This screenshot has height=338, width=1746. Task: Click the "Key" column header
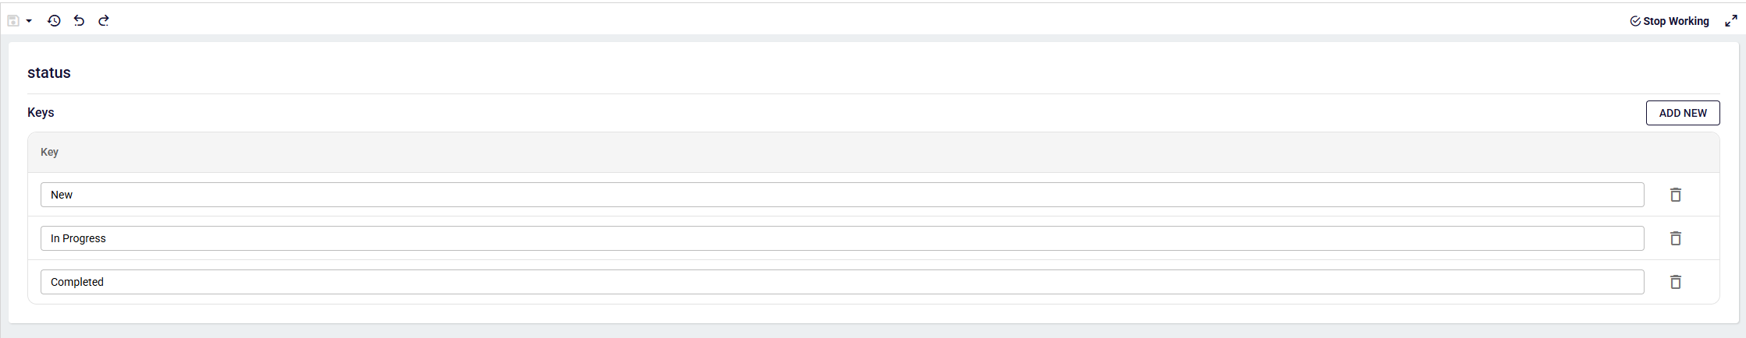click(x=49, y=152)
